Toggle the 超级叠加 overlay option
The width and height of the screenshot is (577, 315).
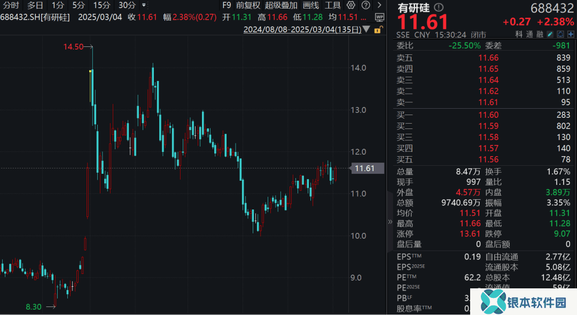pyautogui.click(x=281, y=5)
